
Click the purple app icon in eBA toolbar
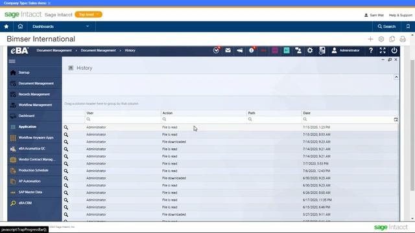coord(275,50)
